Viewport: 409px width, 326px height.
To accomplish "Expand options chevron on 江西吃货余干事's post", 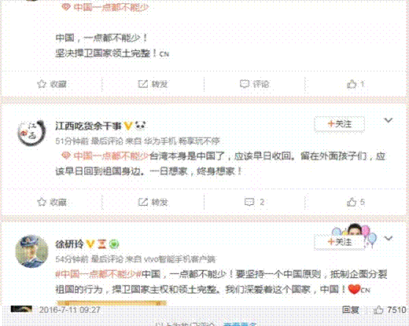I will (389, 120).
